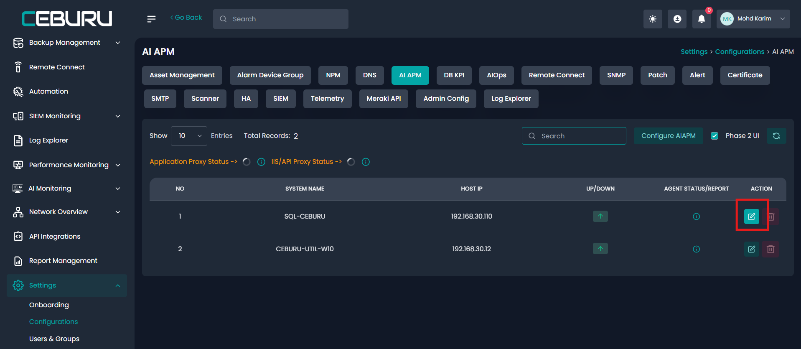View agent status info for SQL-CEBURU
Viewport: 801px width, 349px height.
tap(696, 217)
